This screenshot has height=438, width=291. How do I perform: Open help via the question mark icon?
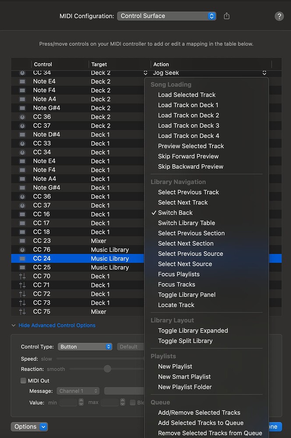tap(280, 16)
